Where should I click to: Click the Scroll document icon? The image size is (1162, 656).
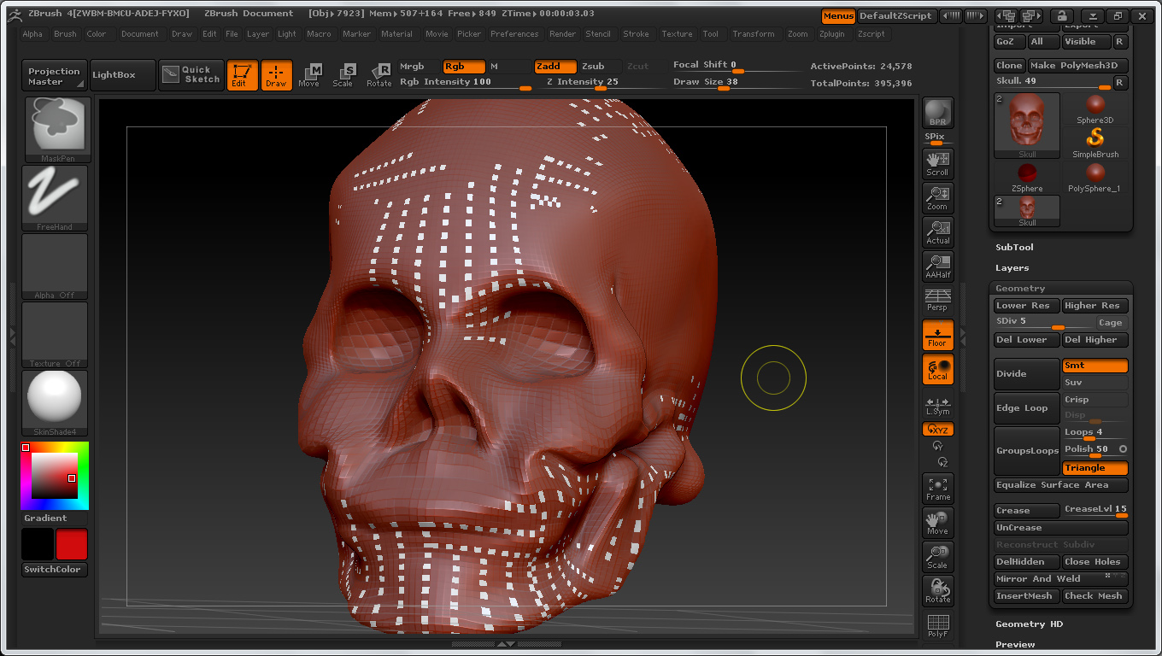point(938,163)
